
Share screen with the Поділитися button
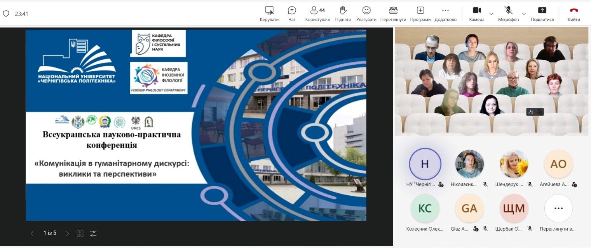(542, 14)
